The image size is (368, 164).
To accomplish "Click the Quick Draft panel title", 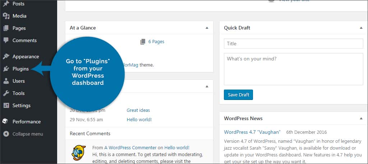I will click(x=237, y=28).
